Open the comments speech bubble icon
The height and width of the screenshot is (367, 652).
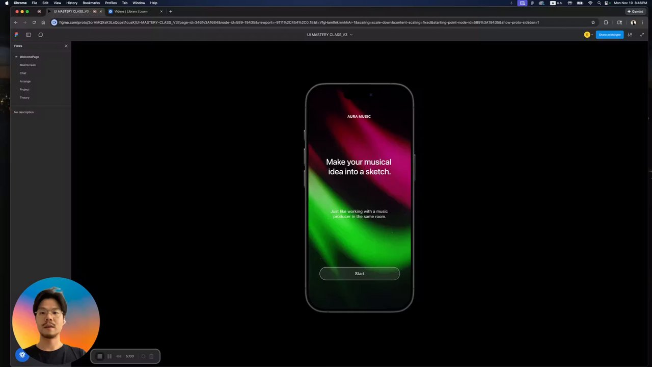pyautogui.click(x=41, y=35)
